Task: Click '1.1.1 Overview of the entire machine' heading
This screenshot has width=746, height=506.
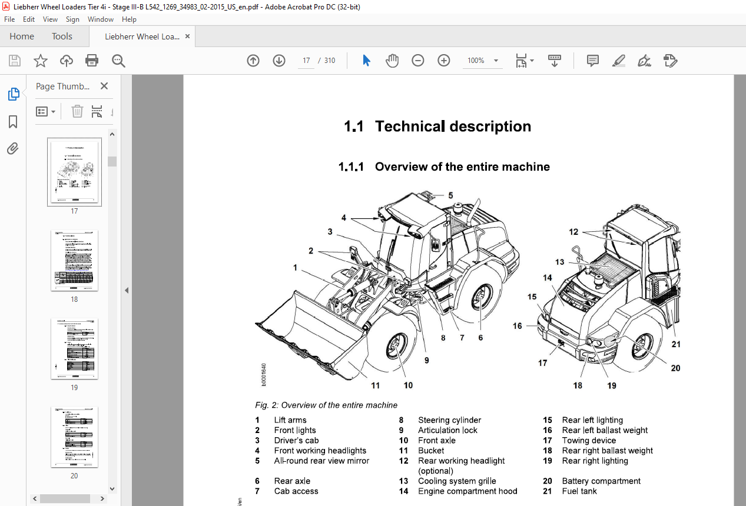Action: (x=444, y=167)
